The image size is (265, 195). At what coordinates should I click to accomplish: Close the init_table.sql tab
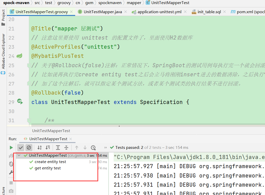[x=225, y=12]
